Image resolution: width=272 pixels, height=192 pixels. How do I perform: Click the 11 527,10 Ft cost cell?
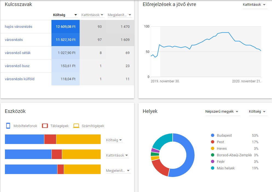point(66,40)
